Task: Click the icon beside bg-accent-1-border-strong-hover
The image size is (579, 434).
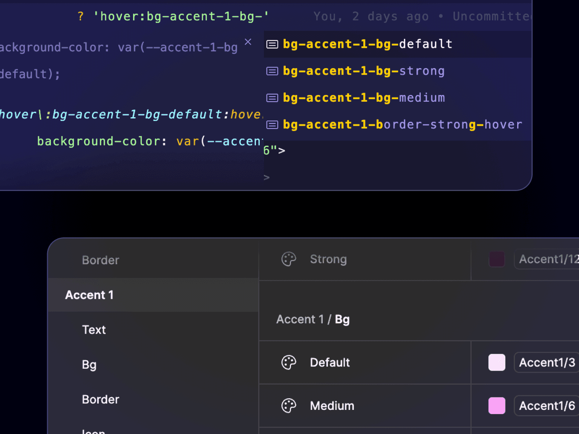Action: [x=272, y=125]
